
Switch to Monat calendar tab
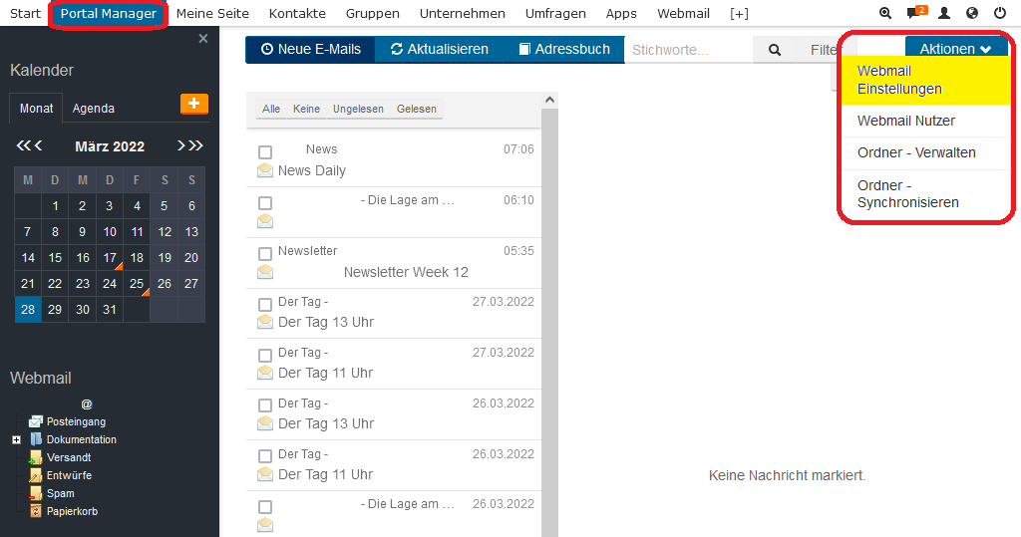(x=37, y=108)
